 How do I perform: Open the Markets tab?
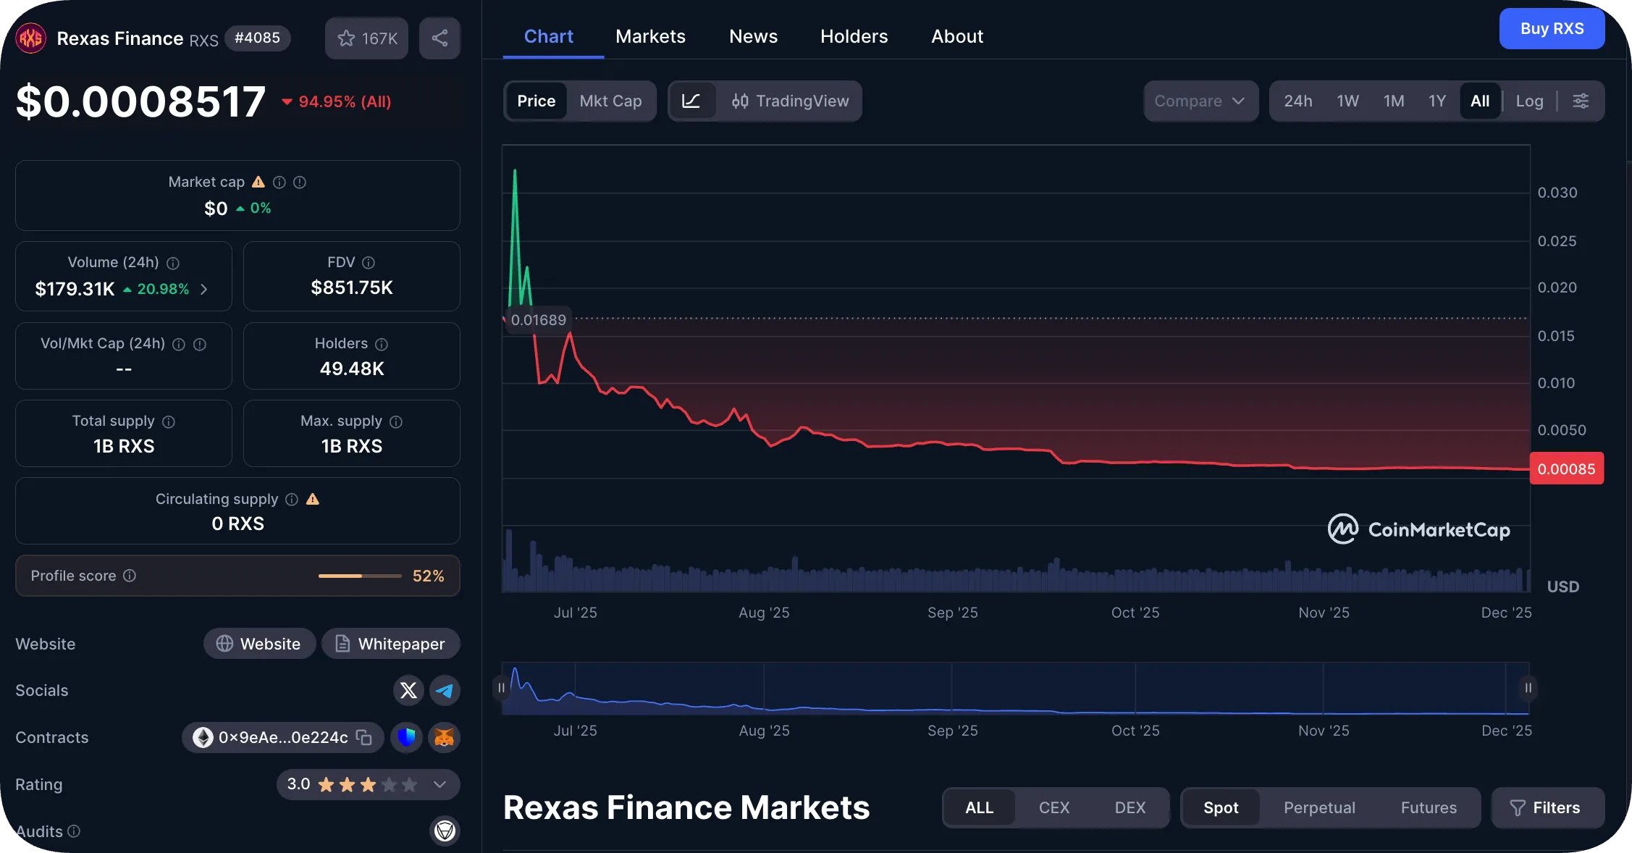[x=649, y=35]
